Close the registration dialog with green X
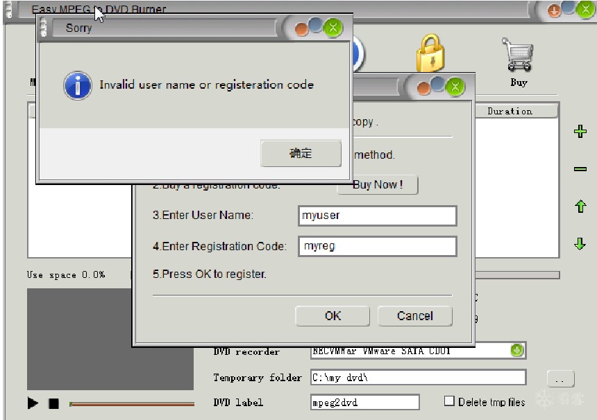597x420 pixels. point(455,87)
